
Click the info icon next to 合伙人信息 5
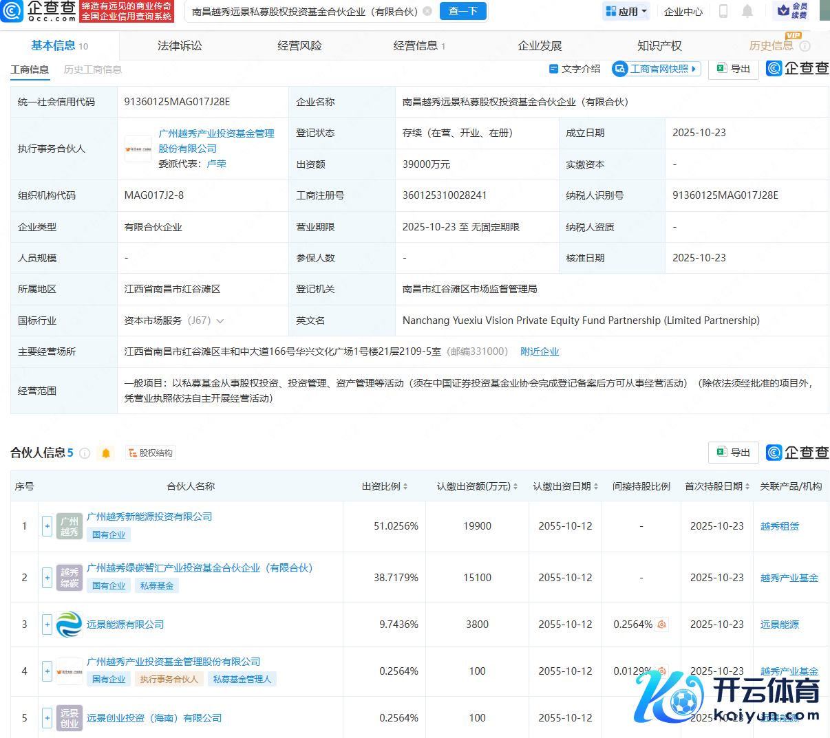85,453
